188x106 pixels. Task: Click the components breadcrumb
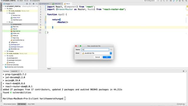click(35, 1)
